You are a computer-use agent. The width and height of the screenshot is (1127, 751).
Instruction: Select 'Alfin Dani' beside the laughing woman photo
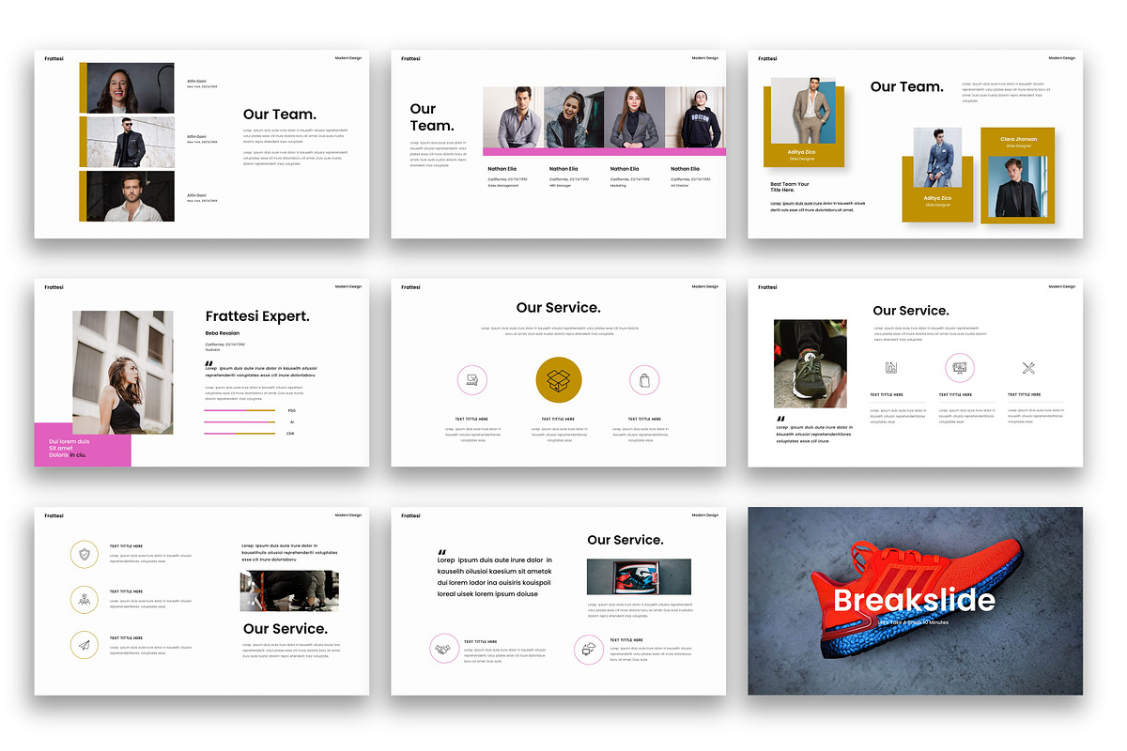coord(196,82)
